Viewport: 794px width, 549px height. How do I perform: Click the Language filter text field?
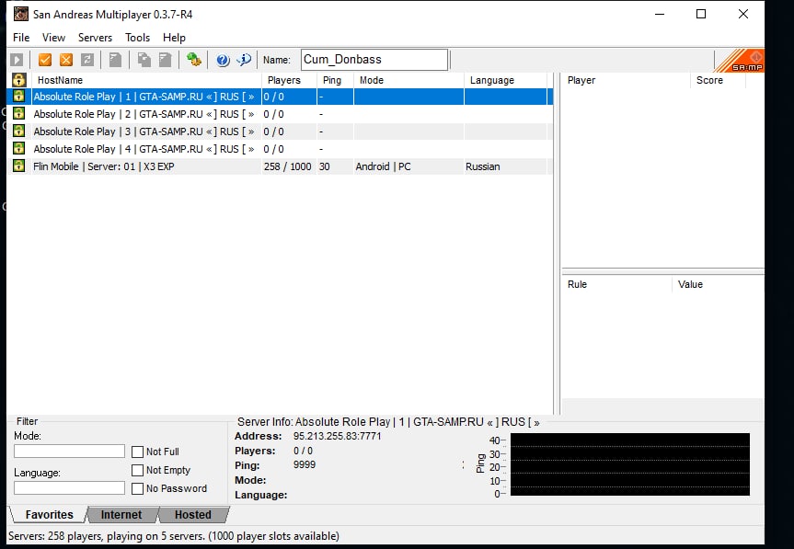pos(69,487)
